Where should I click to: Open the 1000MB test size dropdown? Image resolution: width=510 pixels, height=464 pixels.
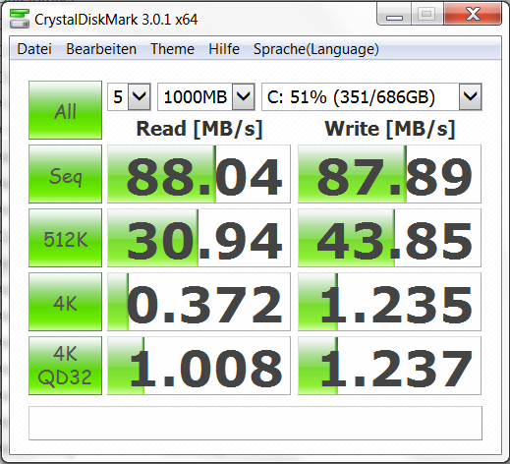[x=206, y=97]
